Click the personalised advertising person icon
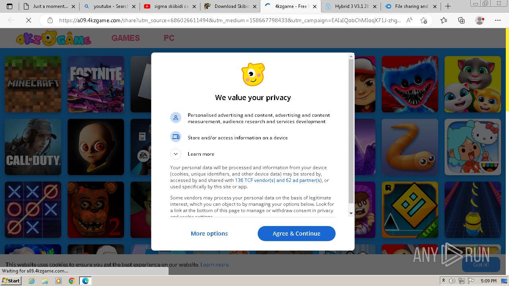 (x=176, y=118)
